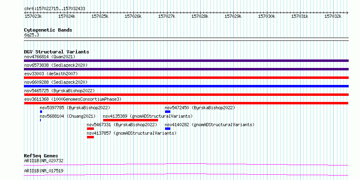This screenshot has height=180, width=360.
Task: Click the 157030k ruler tick label
Action: [x=267, y=17]
